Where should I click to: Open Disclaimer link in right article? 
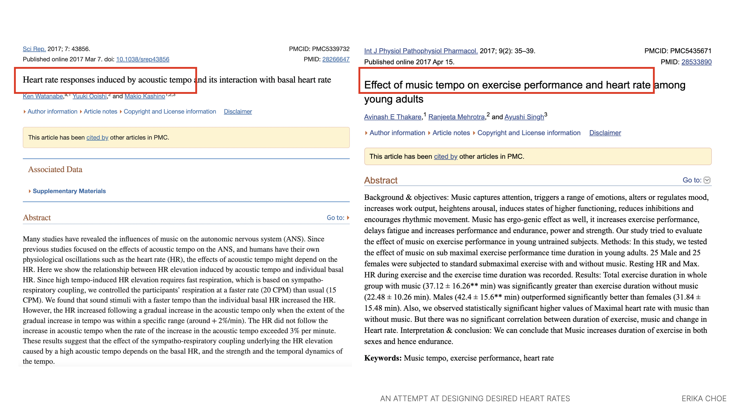pos(605,133)
